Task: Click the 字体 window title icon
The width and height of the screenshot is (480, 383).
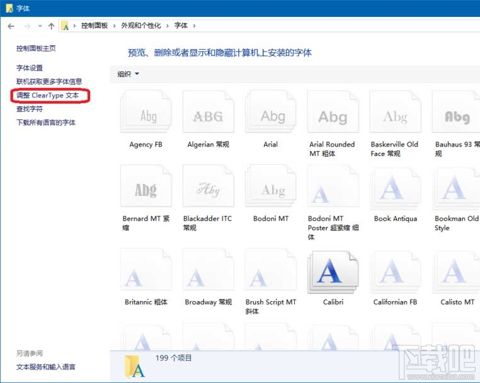Action: (x=9, y=8)
